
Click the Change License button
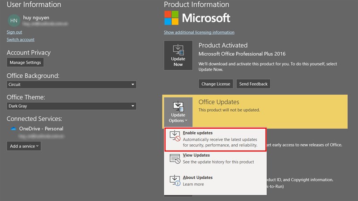coord(216,84)
